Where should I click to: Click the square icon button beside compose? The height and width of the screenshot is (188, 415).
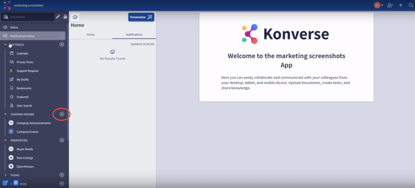[16, 183]
